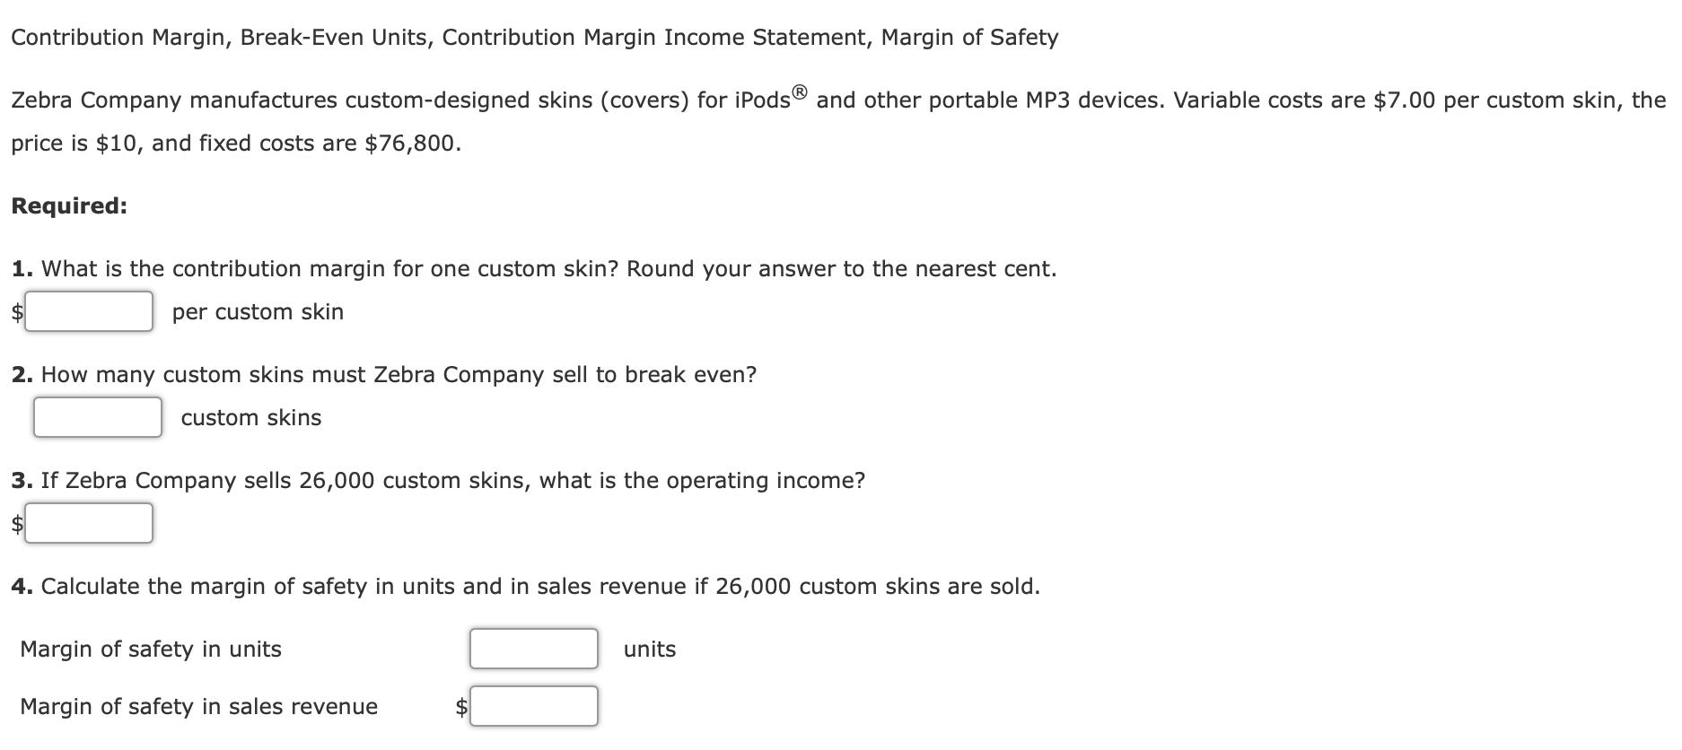Image resolution: width=1682 pixels, height=750 pixels.
Task: Click the label Margin of safety in sales revenue
Action: tap(199, 706)
